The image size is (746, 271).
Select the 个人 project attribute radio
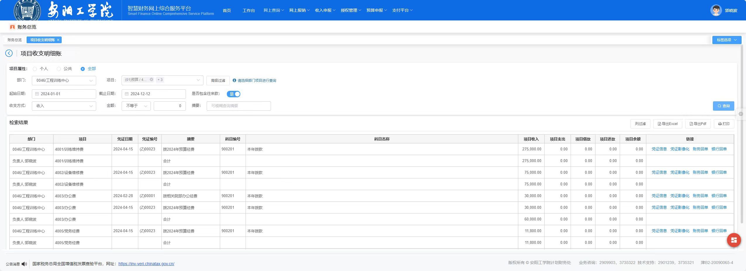coord(35,69)
